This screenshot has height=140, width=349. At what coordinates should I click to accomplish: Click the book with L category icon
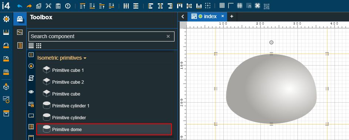[x=31, y=104]
